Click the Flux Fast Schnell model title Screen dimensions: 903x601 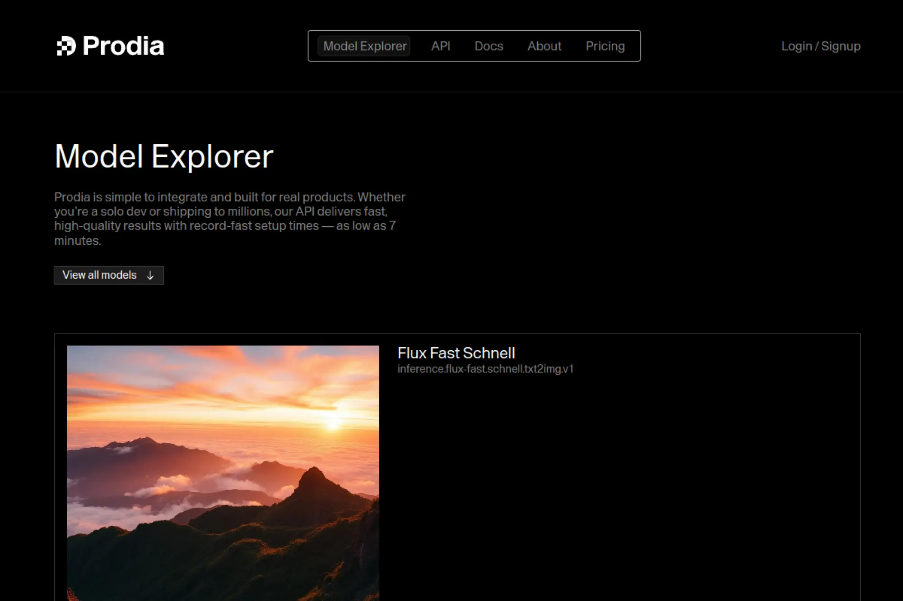456,353
